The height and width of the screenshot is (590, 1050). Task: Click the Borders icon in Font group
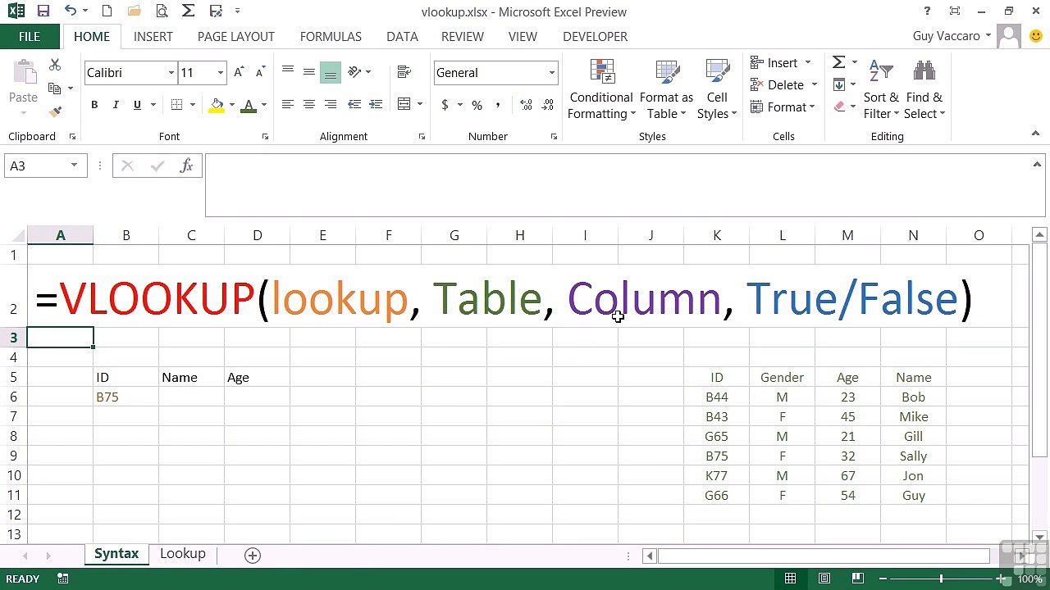pyautogui.click(x=176, y=105)
